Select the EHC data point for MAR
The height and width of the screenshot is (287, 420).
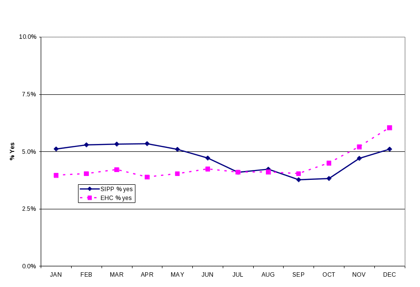pyautogui.click(x=117, y=170)
